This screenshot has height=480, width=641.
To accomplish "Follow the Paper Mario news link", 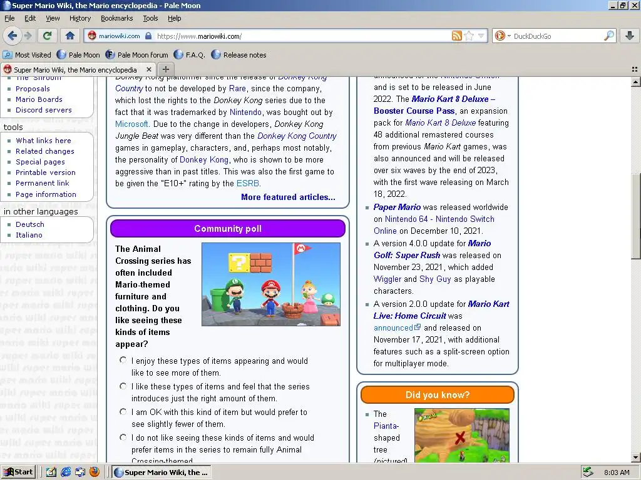I will pos(397,207).
